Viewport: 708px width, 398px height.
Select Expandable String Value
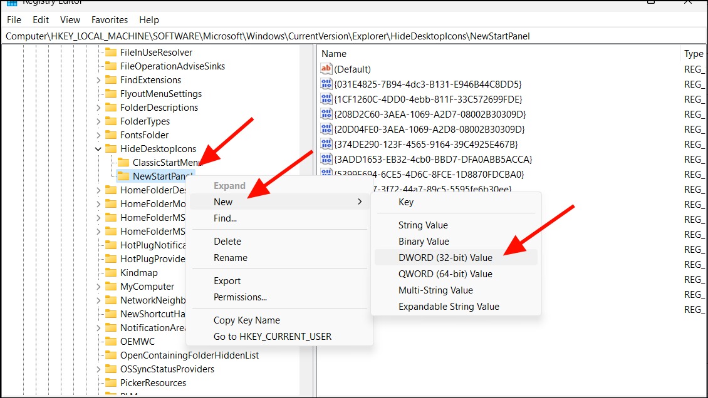click(x=456, y=306)
